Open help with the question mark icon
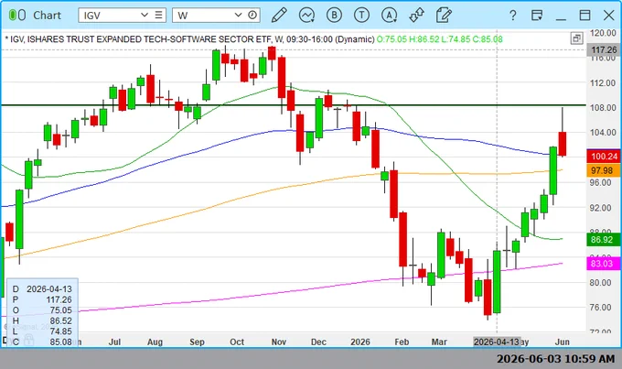Image resolution: width=622 pixels, height=369 pixels. pyautogui.click(x=513, y=16)
